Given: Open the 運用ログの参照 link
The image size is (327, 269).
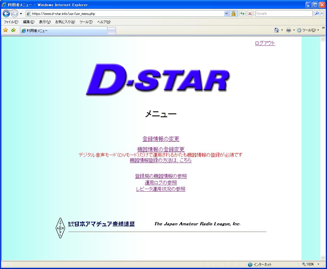Looking at the screenshot, I should pos(161,183).
